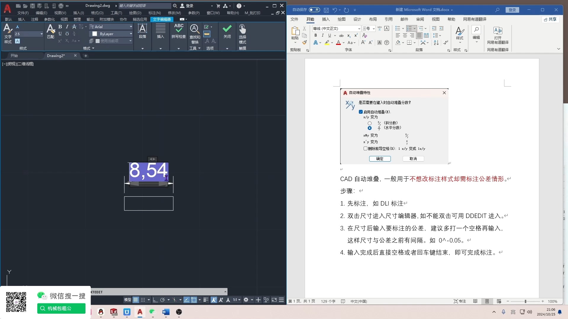Screen dimensions: 568x319
Task: Open the Word Insert ribbon tab
Action: 326,19
